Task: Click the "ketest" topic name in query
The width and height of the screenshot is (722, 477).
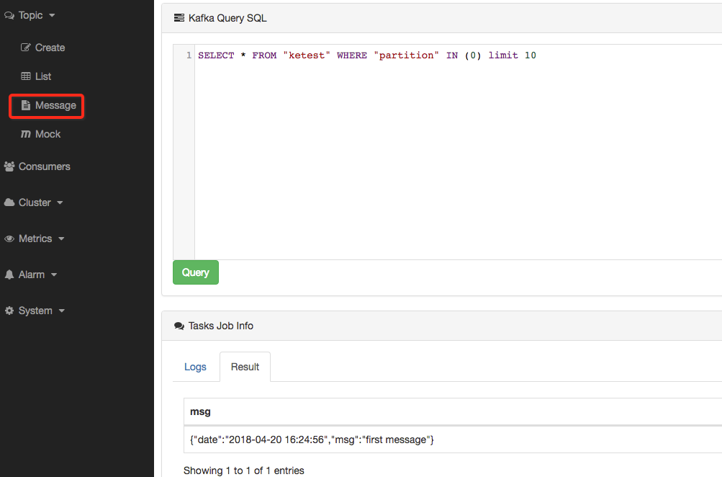Action: pyautogui.click(x=307, y=55)
